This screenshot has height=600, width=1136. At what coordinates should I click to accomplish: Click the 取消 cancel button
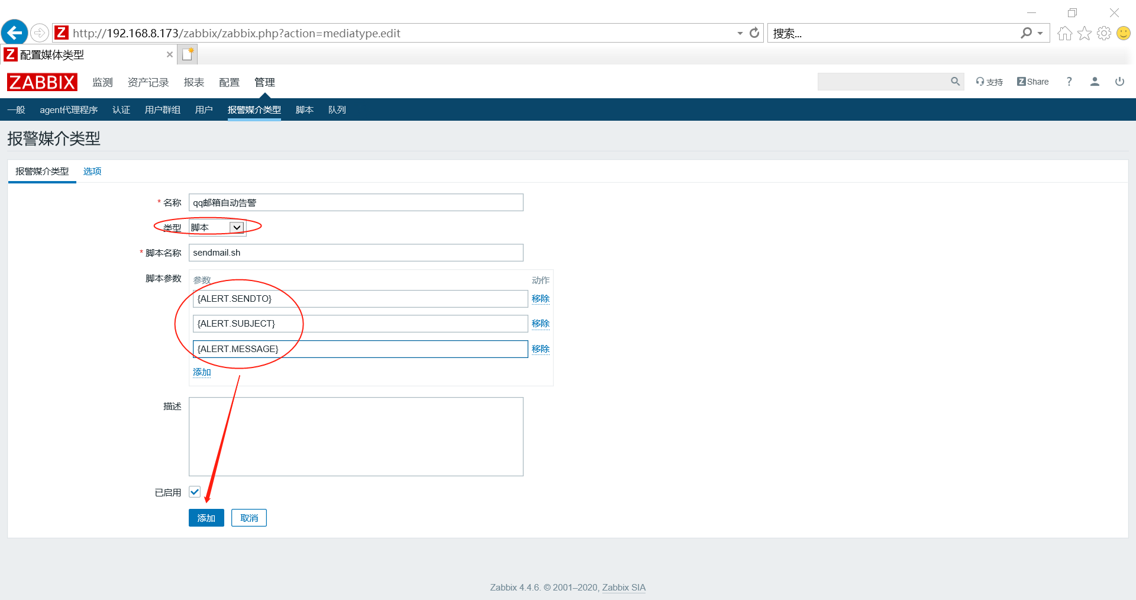(x=249, y=518)
